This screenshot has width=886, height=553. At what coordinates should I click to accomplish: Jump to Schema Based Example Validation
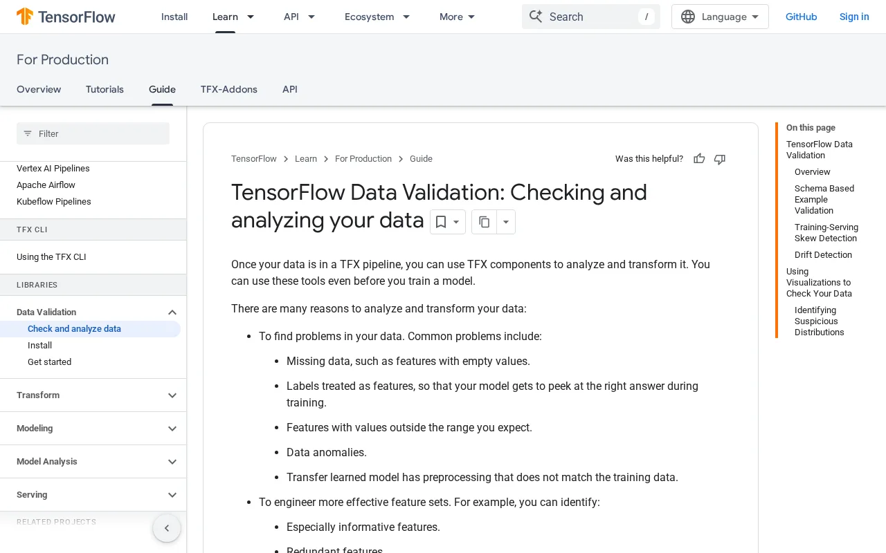pos(824,200)
